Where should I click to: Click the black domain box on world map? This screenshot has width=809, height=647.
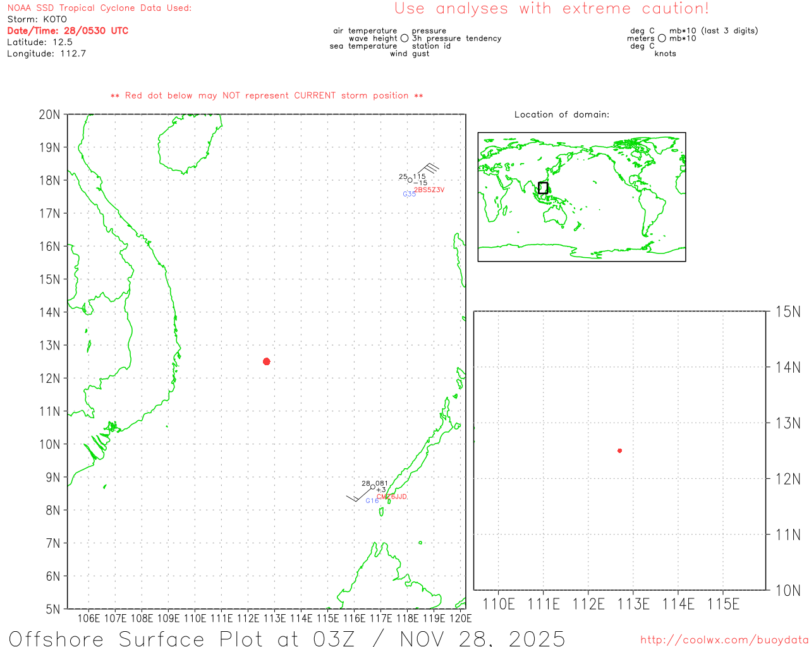point(543,188)
